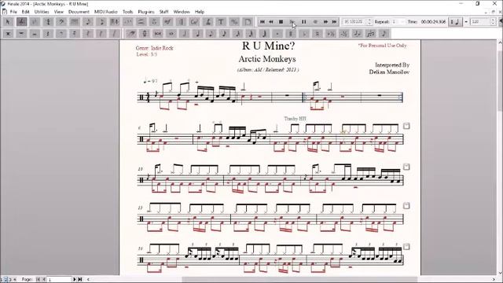Screen dimensions: 503x283
Task: Open the File menu
Action: [x=13, y=12]
